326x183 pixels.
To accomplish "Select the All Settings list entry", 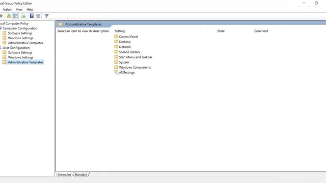I will (x=127, y=72).
